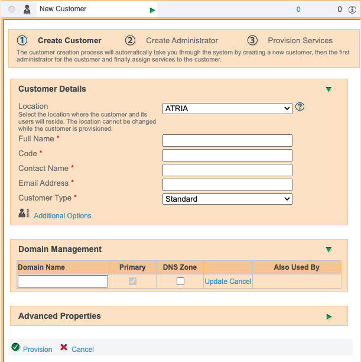Image resolution: width=361 pixels, height=362 pixels.
Task: Click the Primary column header
Action: 132,267
